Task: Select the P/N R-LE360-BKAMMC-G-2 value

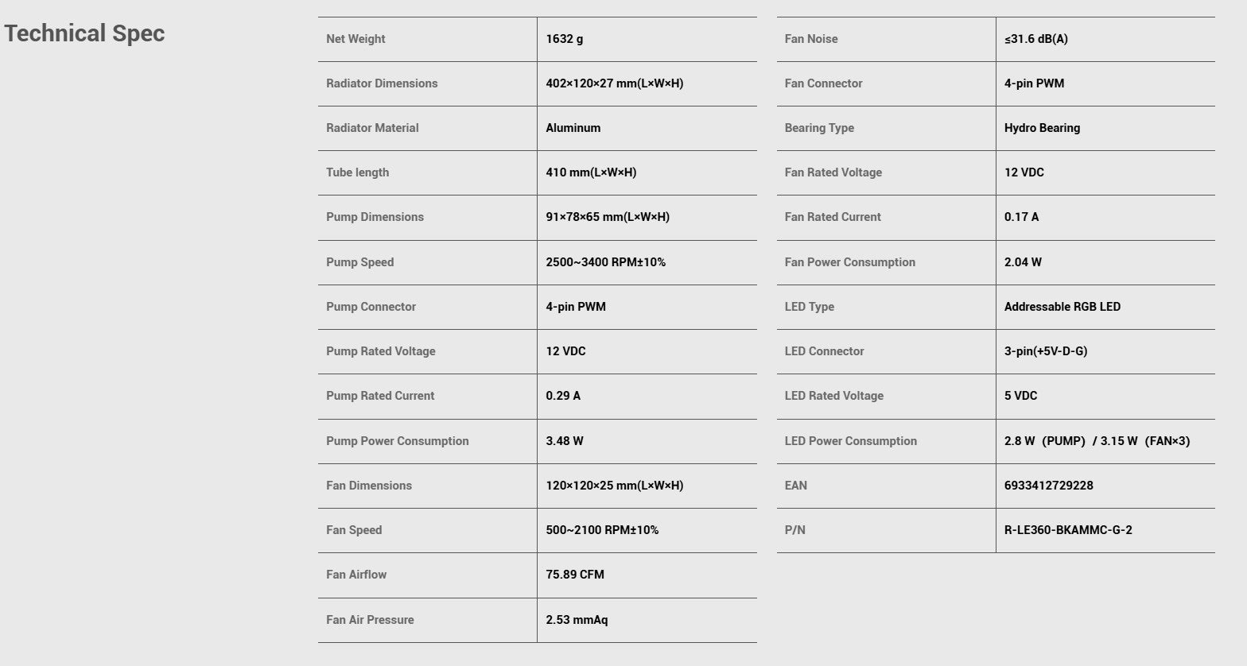Action: (x=1068, y=530)
